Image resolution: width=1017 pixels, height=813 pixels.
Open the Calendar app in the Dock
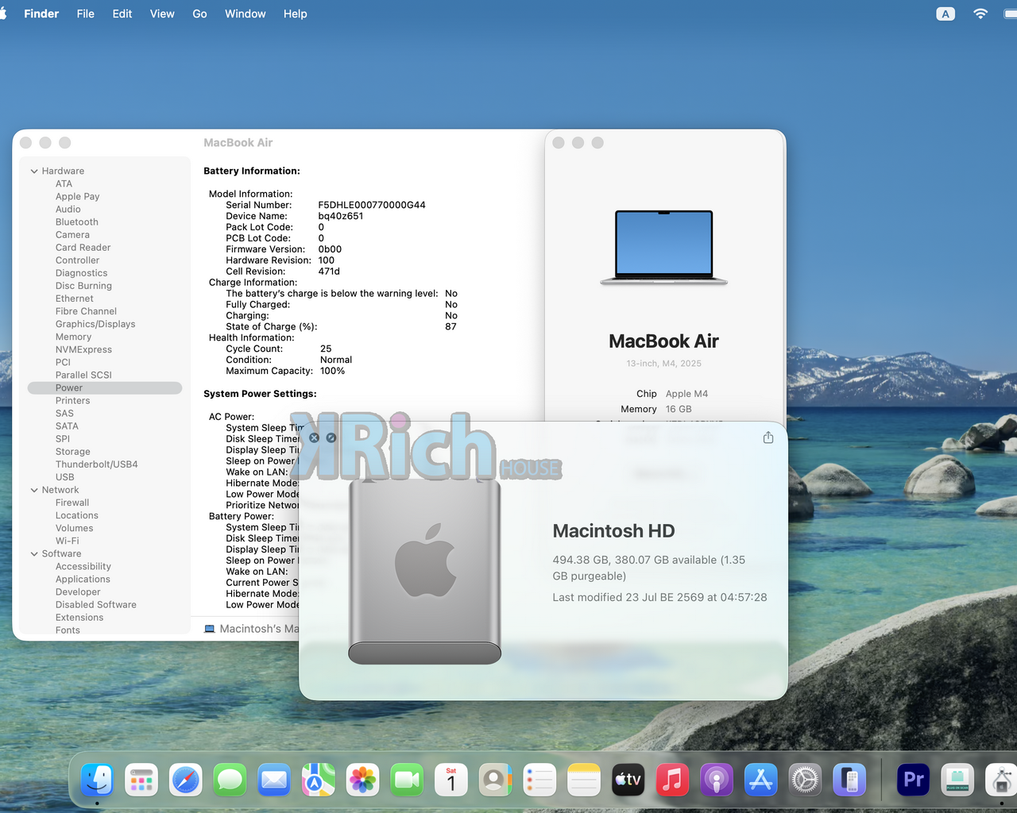pos(451,780)
